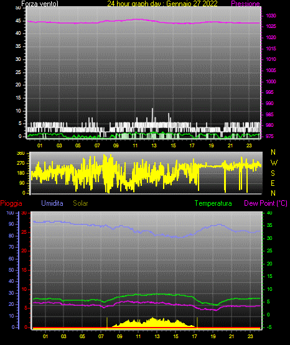Click the Dew Point (°C) legend label
The width and height of the screenshot is (290, 345).
tap(266, 203)
